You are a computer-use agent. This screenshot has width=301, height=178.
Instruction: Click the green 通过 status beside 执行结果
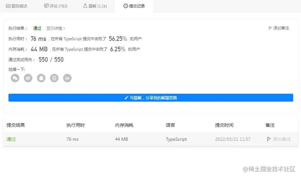(x=37, y=28)
